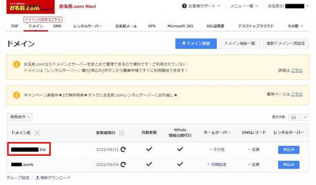Open 複数ドメイン一括設定
316x185 pixels.
coord(286,44)
